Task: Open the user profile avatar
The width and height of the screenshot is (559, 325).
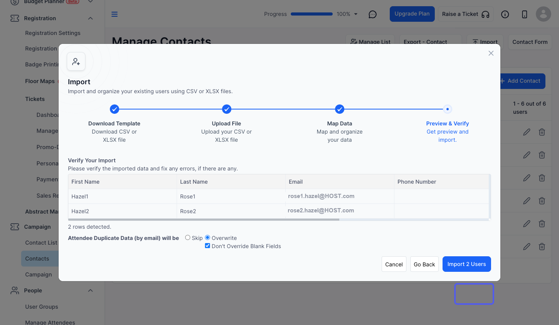Action: 543,14
